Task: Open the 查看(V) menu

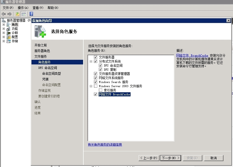Action: 38,8
